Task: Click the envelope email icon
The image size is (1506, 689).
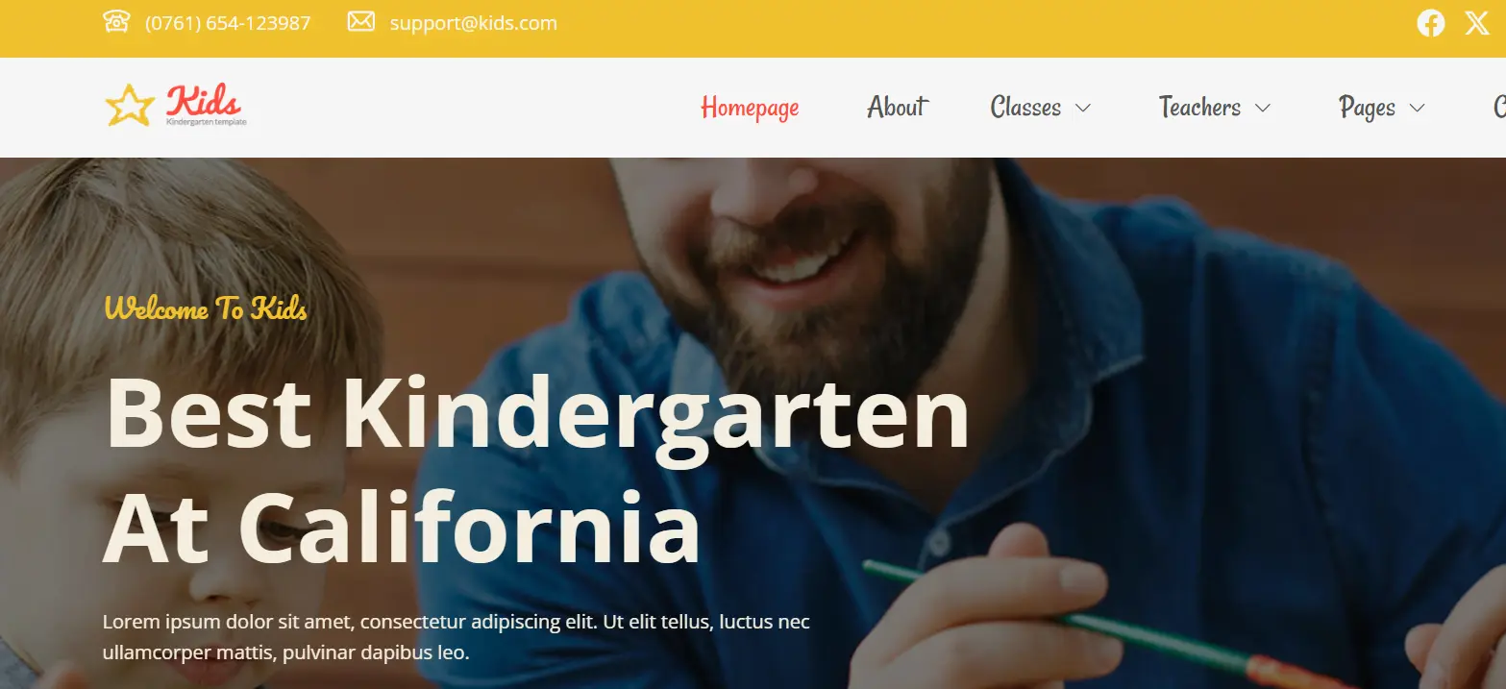Action: pyautogui.click(x=360, y=21)
